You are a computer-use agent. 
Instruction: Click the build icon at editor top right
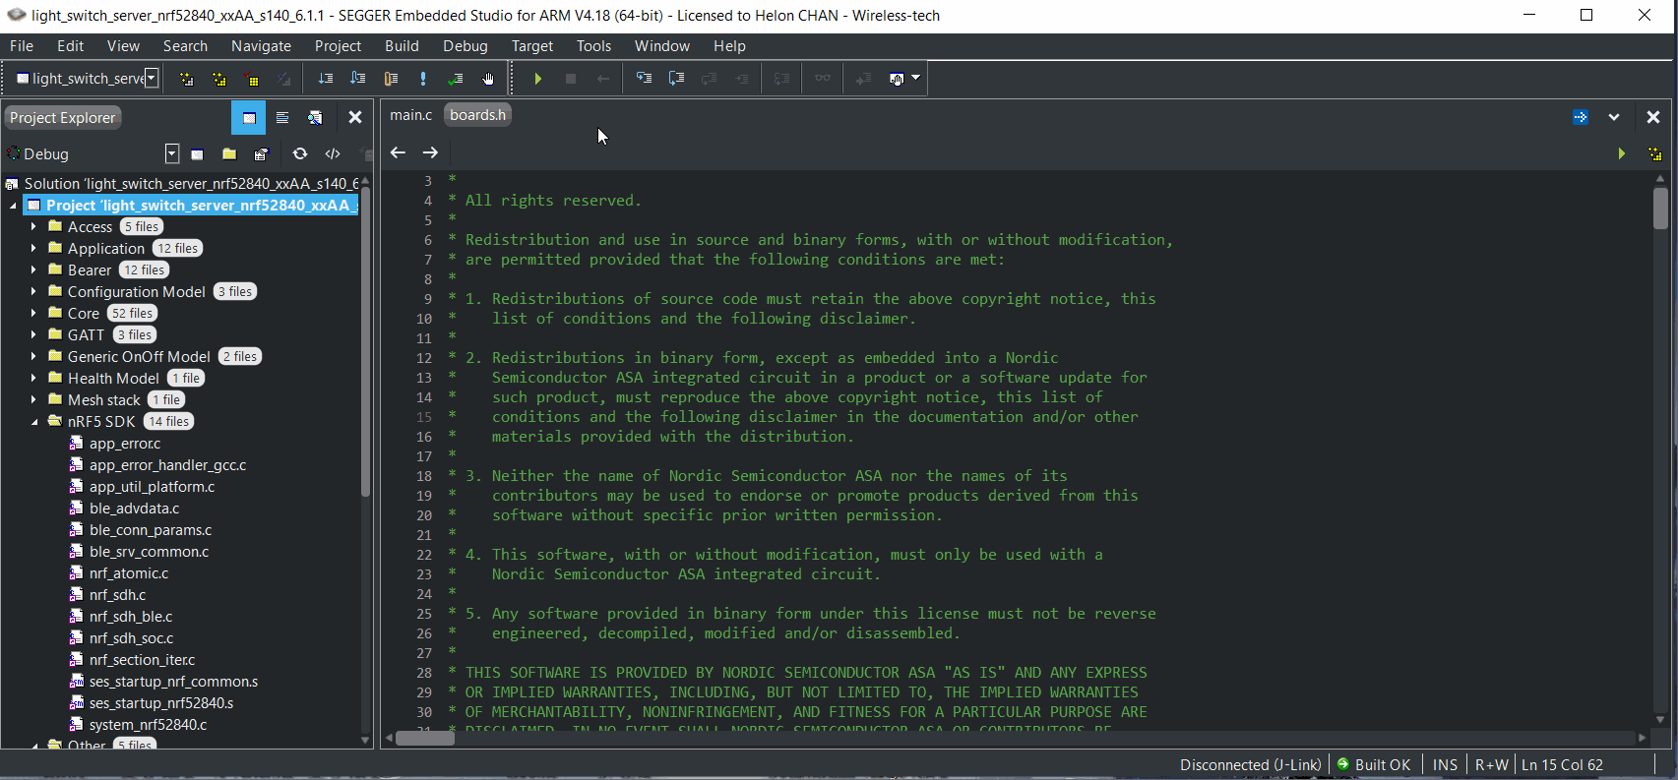pos(1654,153)
